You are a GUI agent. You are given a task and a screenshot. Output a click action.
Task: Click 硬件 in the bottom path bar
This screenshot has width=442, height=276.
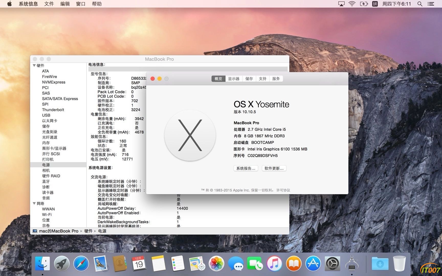point(89,231)
